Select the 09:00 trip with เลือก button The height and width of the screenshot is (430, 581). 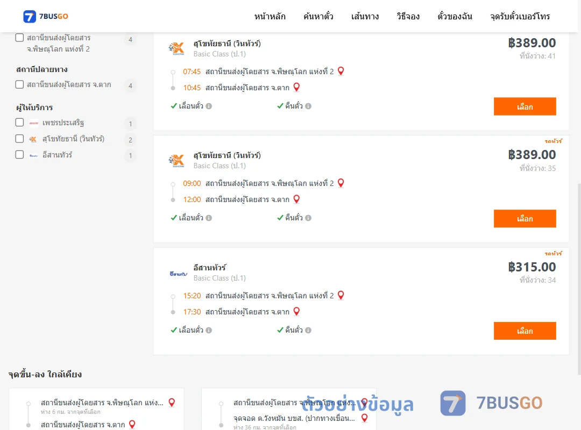(x=525, y=219)
